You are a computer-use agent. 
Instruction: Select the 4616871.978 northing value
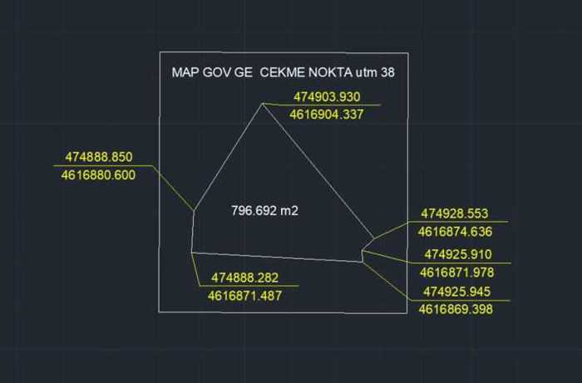click(x=455, y=273)
